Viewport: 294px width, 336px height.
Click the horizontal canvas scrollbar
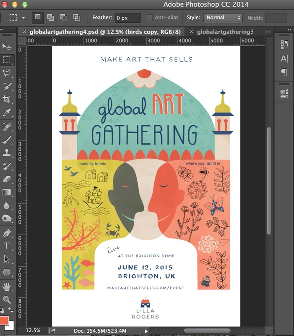(x=207, y=331)
